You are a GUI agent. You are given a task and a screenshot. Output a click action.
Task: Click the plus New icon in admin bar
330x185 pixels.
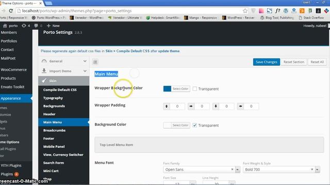coord(48,26)
